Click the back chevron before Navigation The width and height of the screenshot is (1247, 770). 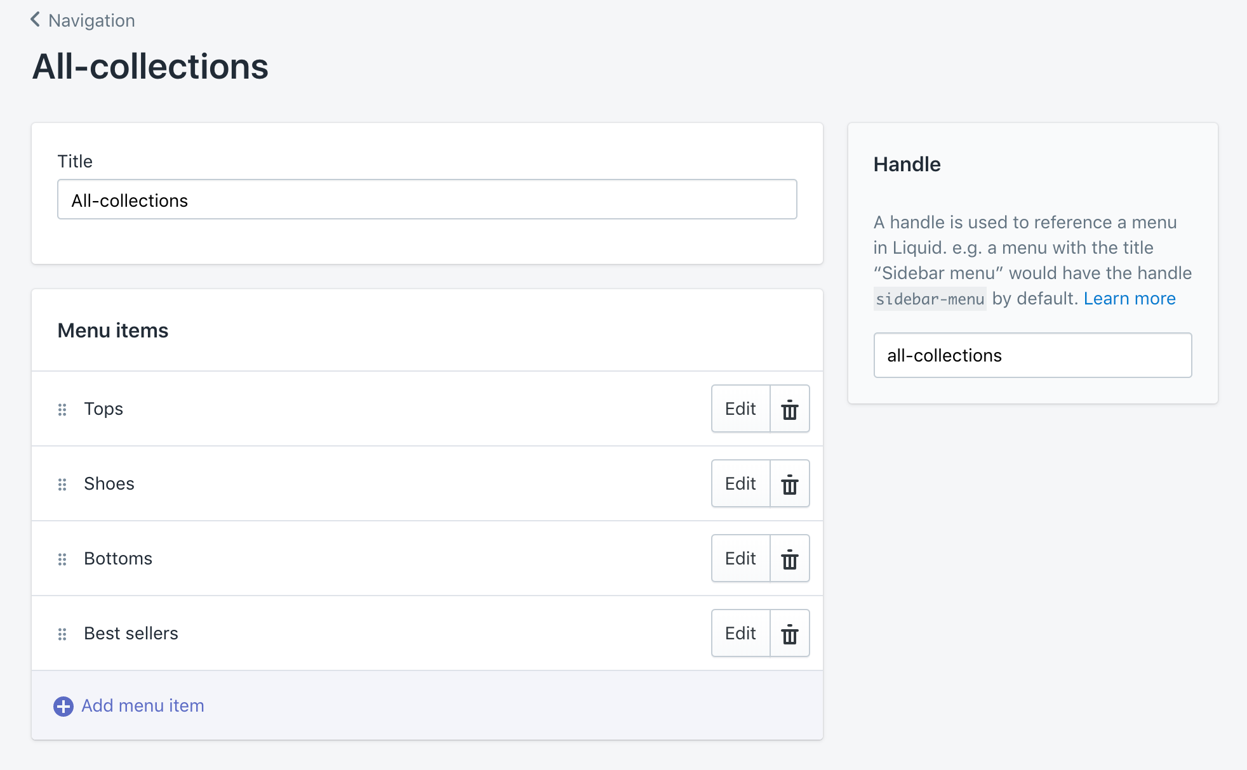pos(34,20)
